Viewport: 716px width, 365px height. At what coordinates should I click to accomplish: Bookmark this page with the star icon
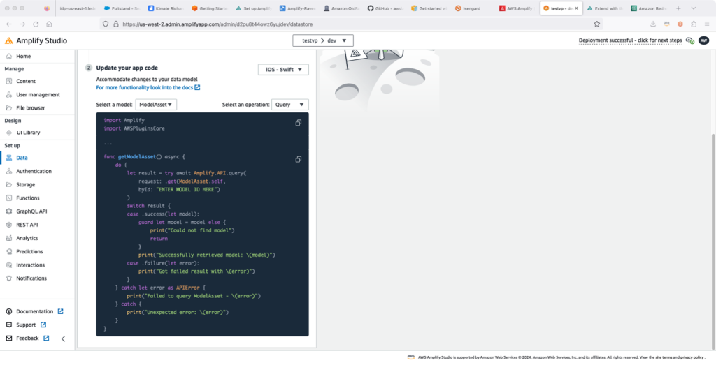click(x=596, y=24)
